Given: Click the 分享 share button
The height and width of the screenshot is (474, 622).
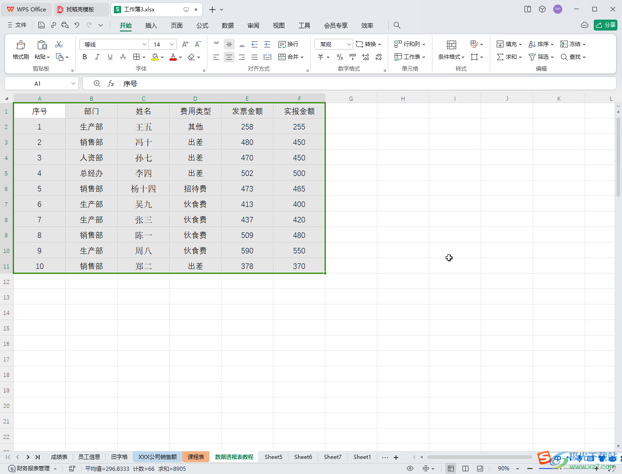Looking at the screenshot, I should pyautogui.click(x=605, y=25).
